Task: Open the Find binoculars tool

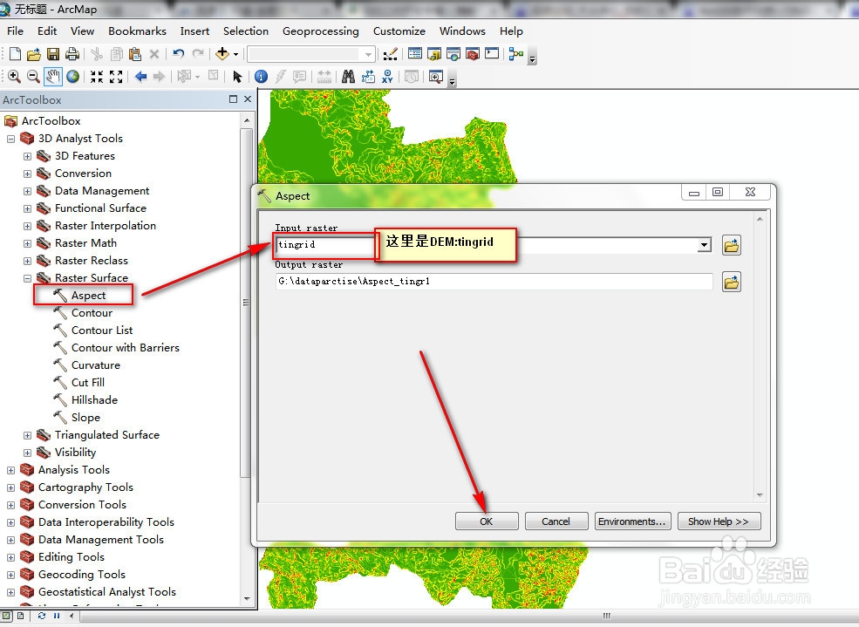Action: pos(348,77)
